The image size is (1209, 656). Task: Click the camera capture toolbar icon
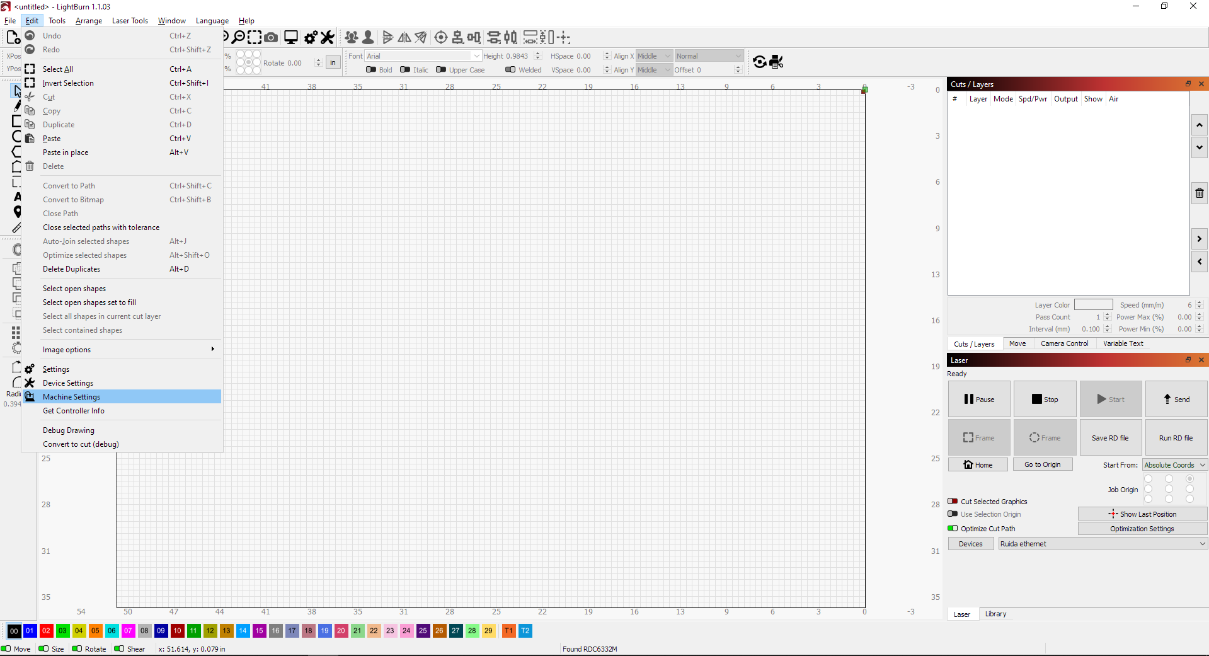(271, 38)
